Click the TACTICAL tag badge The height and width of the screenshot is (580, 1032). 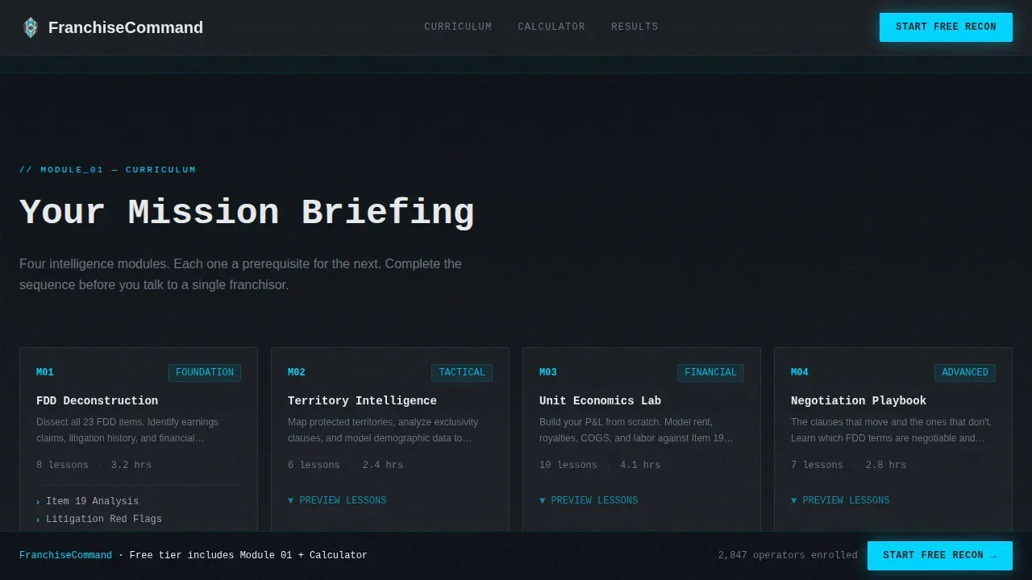pos(462,372)
